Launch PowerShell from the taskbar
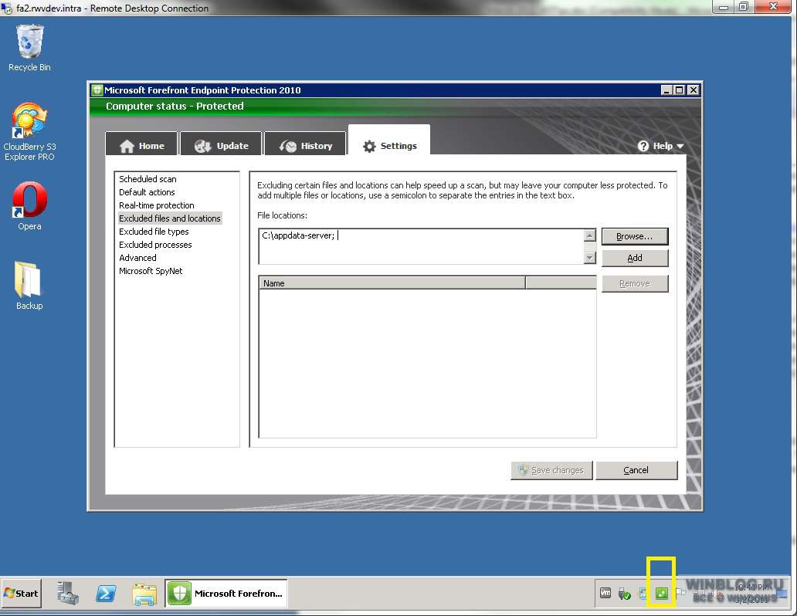Image resolution: width=797 pixels, height=616 pixels. tap(106, 593)
